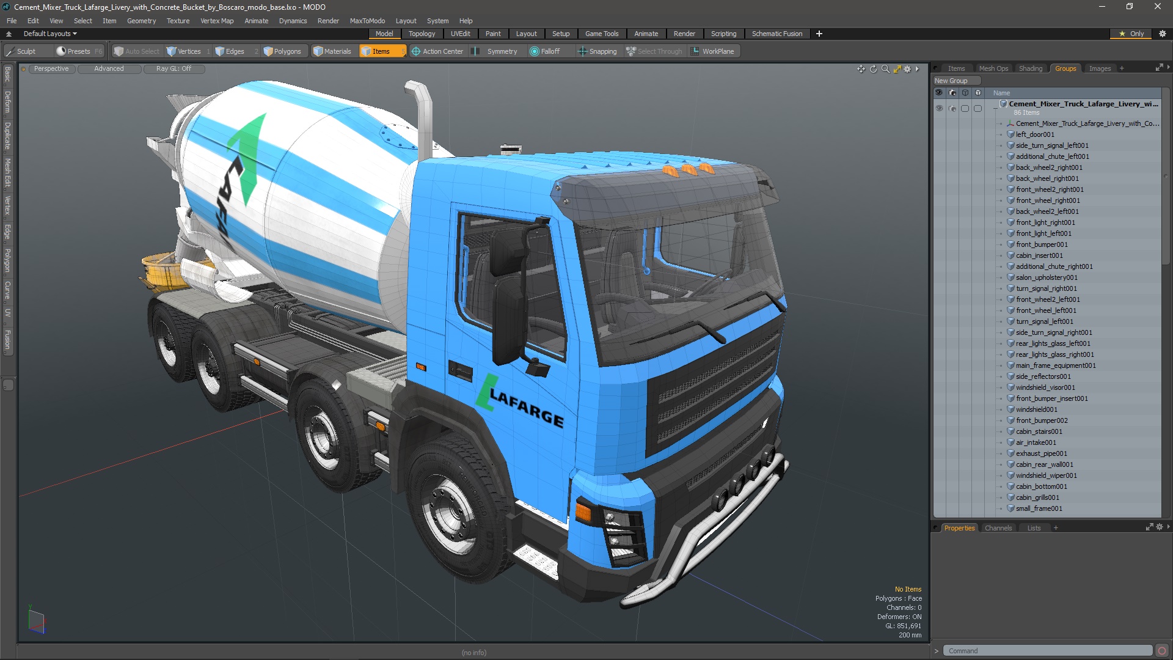Screen dimensions: 1173x660
Task: Expand the side_turn_signal_left001 item
Action: pos(1001,145)
